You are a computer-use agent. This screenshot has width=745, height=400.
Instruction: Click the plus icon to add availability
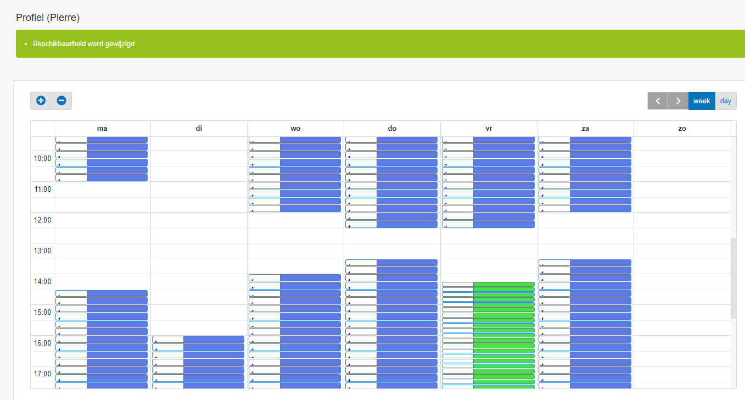click(x=41, y=101)
